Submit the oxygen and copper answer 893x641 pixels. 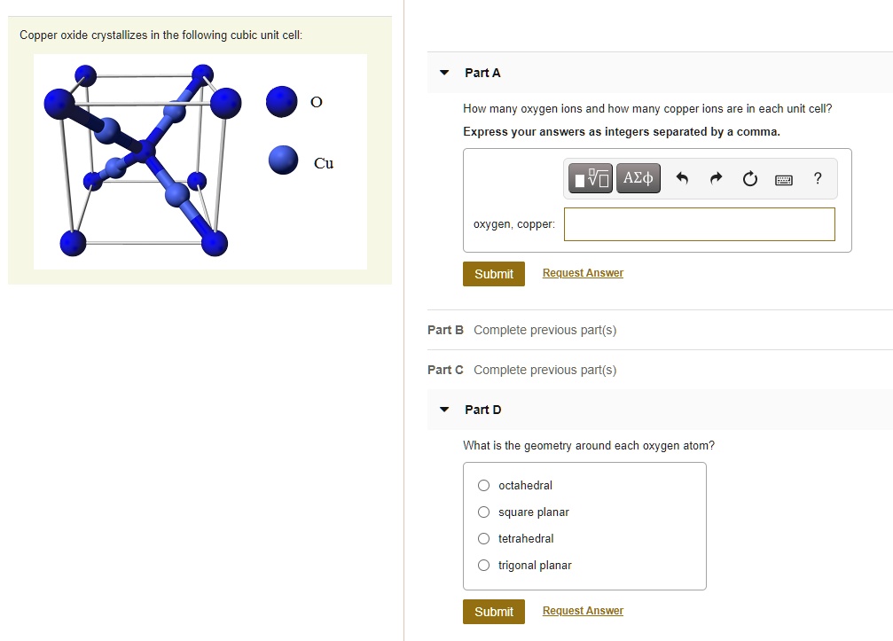pos(493,273)
